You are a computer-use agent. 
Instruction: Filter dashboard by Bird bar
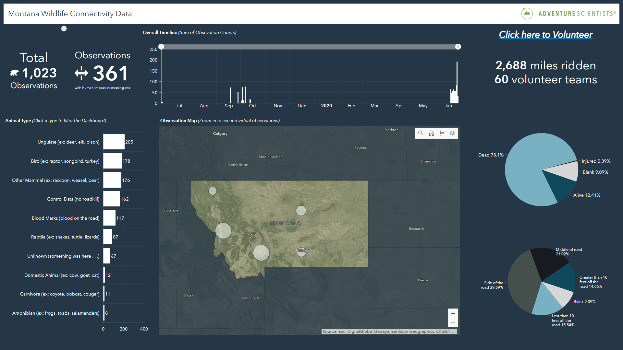[x=112, y=161]
